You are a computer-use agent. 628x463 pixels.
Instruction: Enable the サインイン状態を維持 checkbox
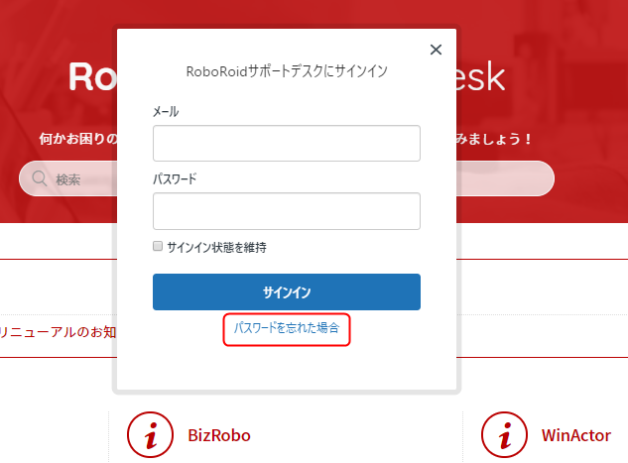(158, 246)
